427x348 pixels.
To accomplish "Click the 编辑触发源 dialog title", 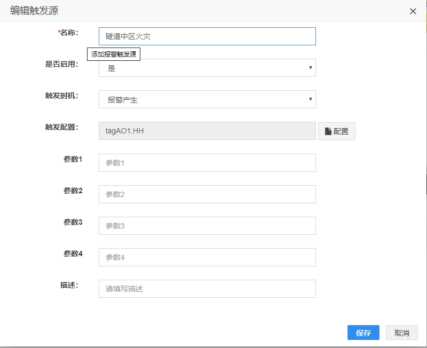I will point(34,11).
